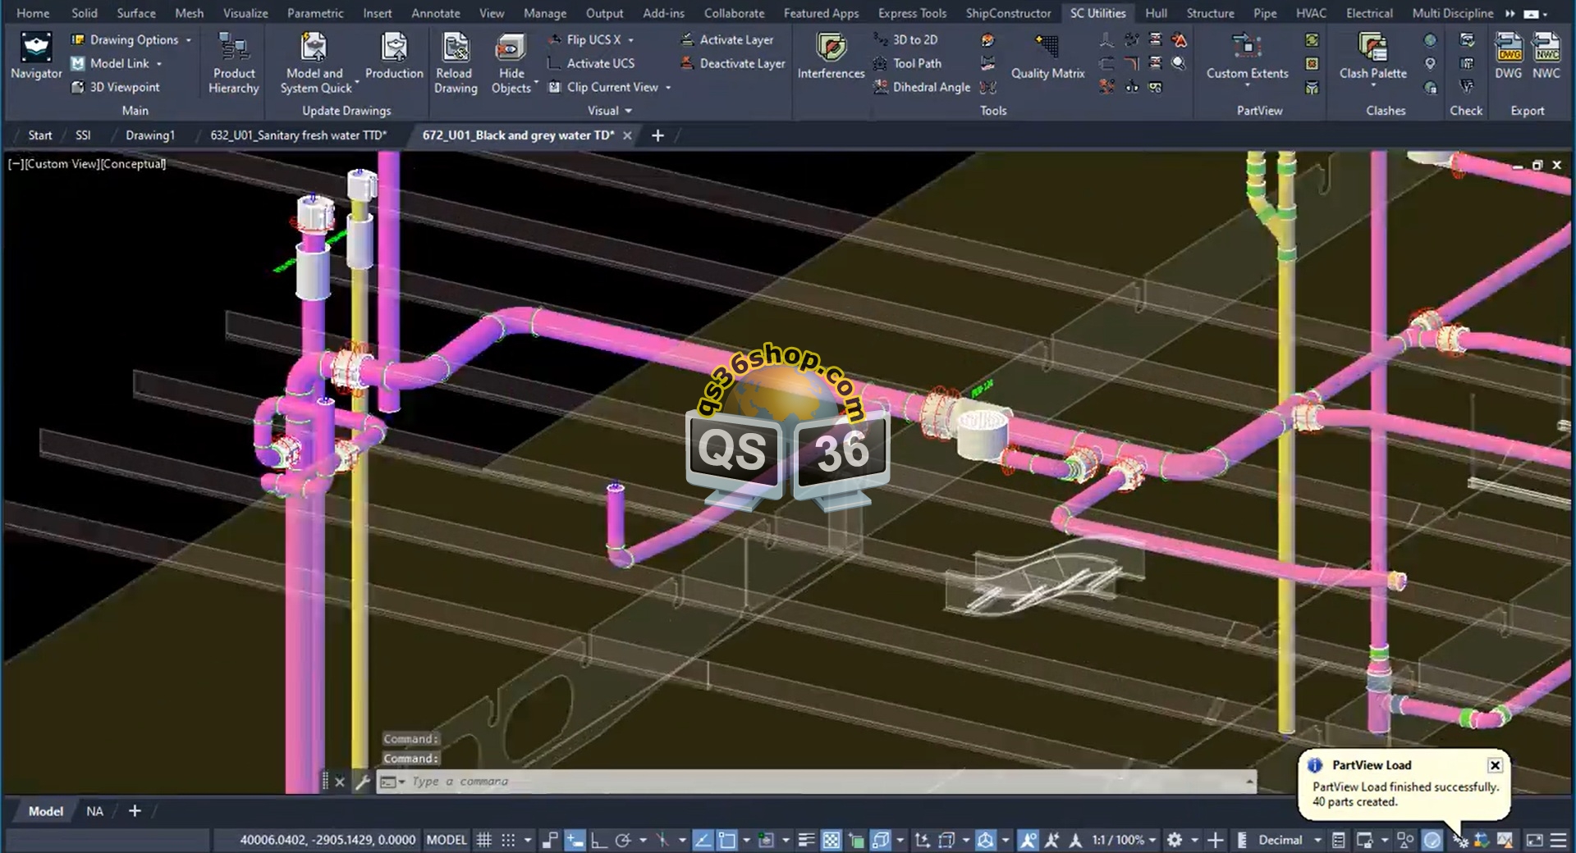Screen dimensions: 1576x853
Task: Toggle grid display in status bar
Action: click(484, 840)
